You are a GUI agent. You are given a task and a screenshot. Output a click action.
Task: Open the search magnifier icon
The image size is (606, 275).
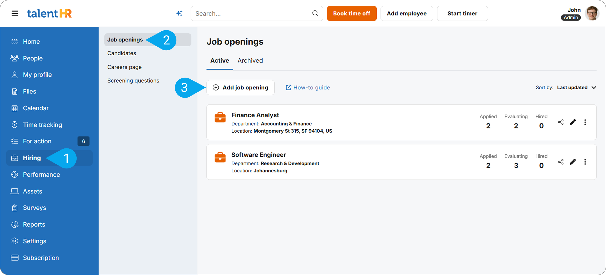click(315, 13)
